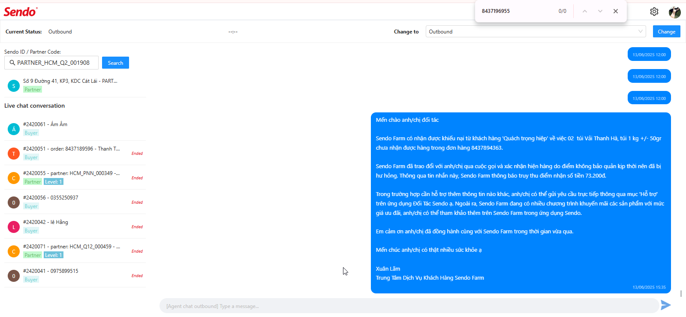
Task: Click the Current Status Outbound value
Action: point(60,32)
